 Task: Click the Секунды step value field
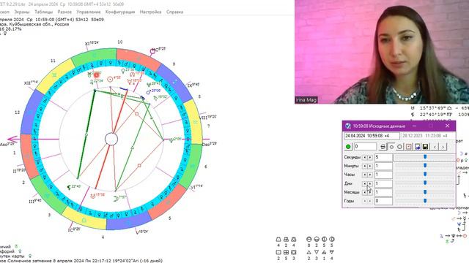(383, 157)
